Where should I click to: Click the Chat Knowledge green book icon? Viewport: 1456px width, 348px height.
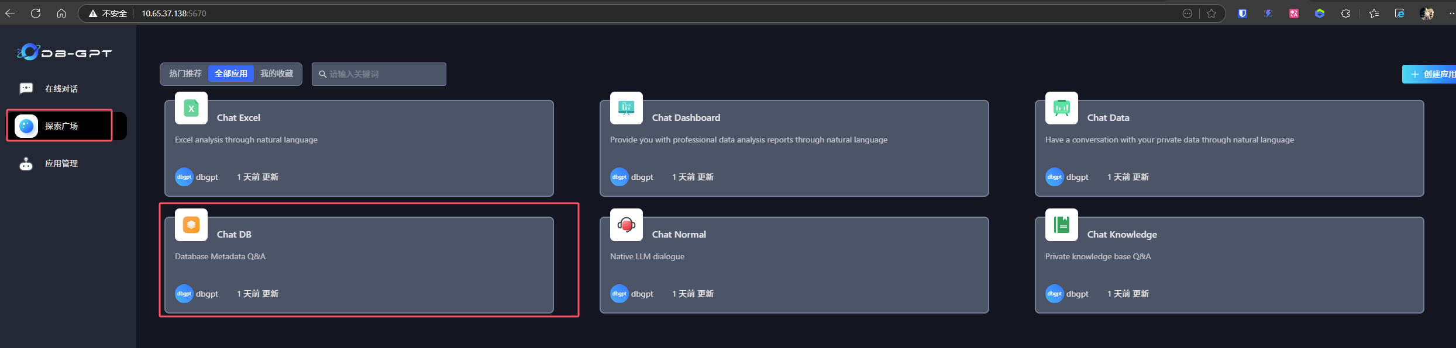point(1062,225)
